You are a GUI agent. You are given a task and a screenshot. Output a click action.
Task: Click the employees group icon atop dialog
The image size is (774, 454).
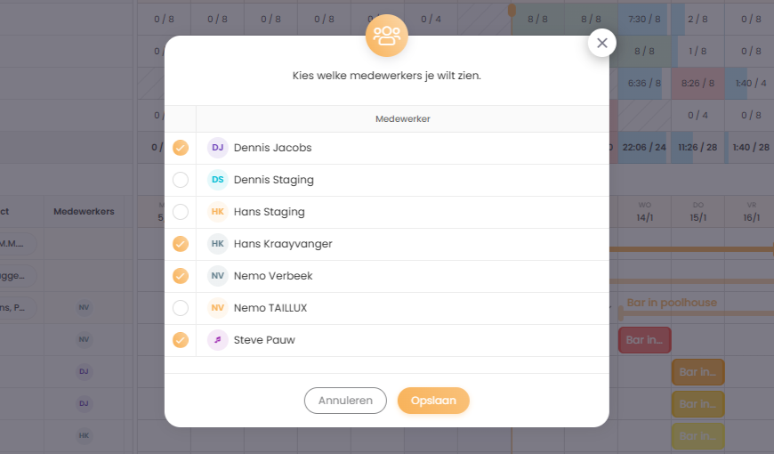[x=387, y=36]
